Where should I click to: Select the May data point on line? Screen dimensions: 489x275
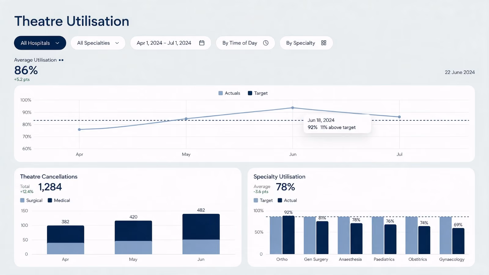(186, 119)
